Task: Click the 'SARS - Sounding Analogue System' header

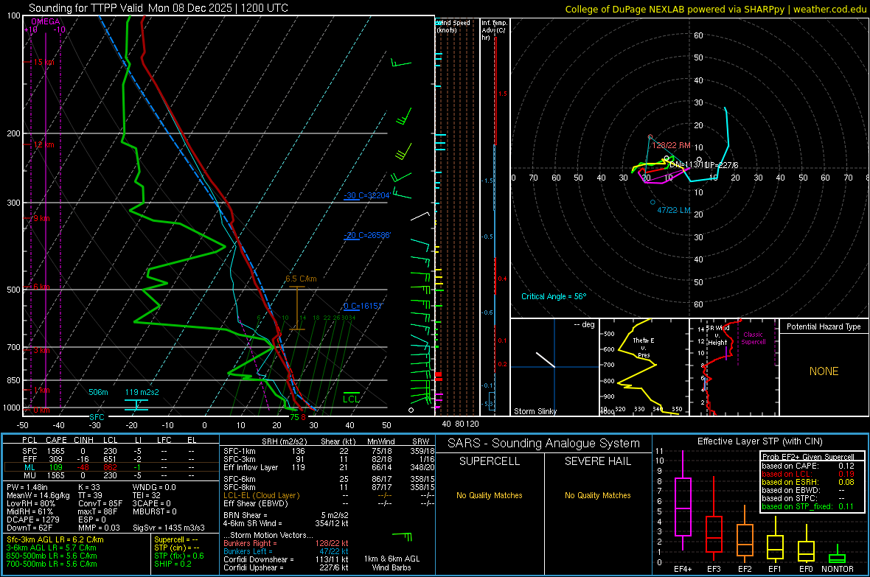Action: coord(543,444)
